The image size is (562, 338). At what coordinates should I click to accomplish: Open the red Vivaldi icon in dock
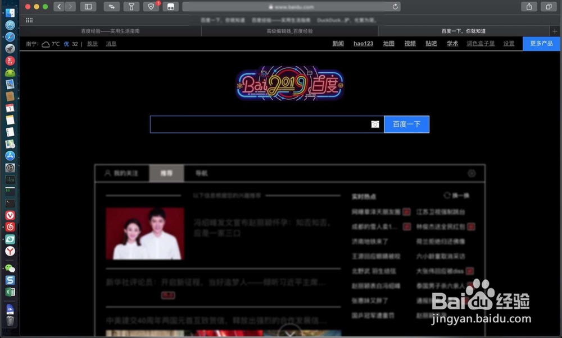[10, 215]
